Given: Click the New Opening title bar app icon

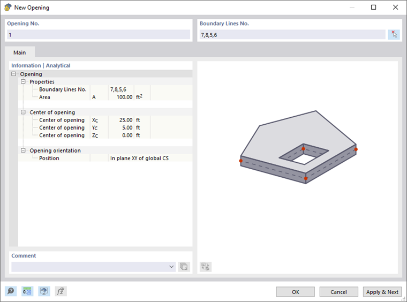Looking at the screenshot, I should pos(8,7).
